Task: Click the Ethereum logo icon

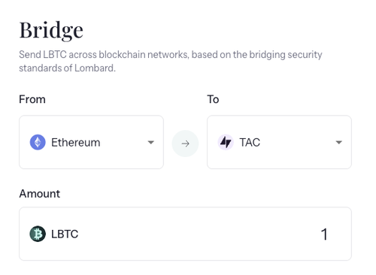Action: coord(38,142)
